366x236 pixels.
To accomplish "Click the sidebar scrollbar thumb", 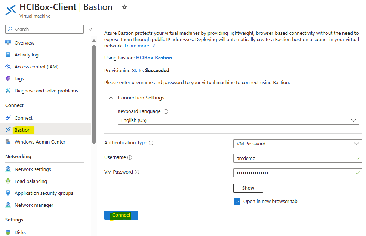I will coord(94,94).
